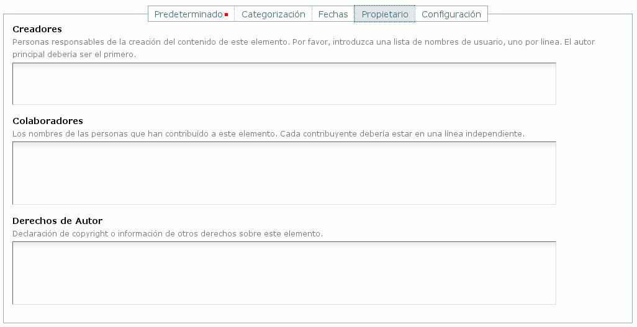
Task: Click inside the Colaboradores text box
Action: pos(284,173)
